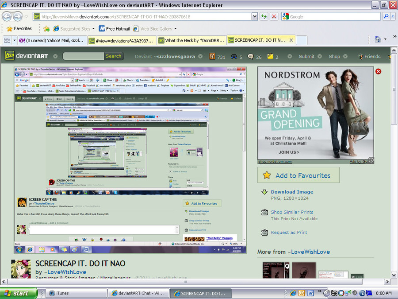The width and height of the screenshot is (398, 299).
Task: Click the horizontal scrollbar right arrow
Action: (387, 281)
